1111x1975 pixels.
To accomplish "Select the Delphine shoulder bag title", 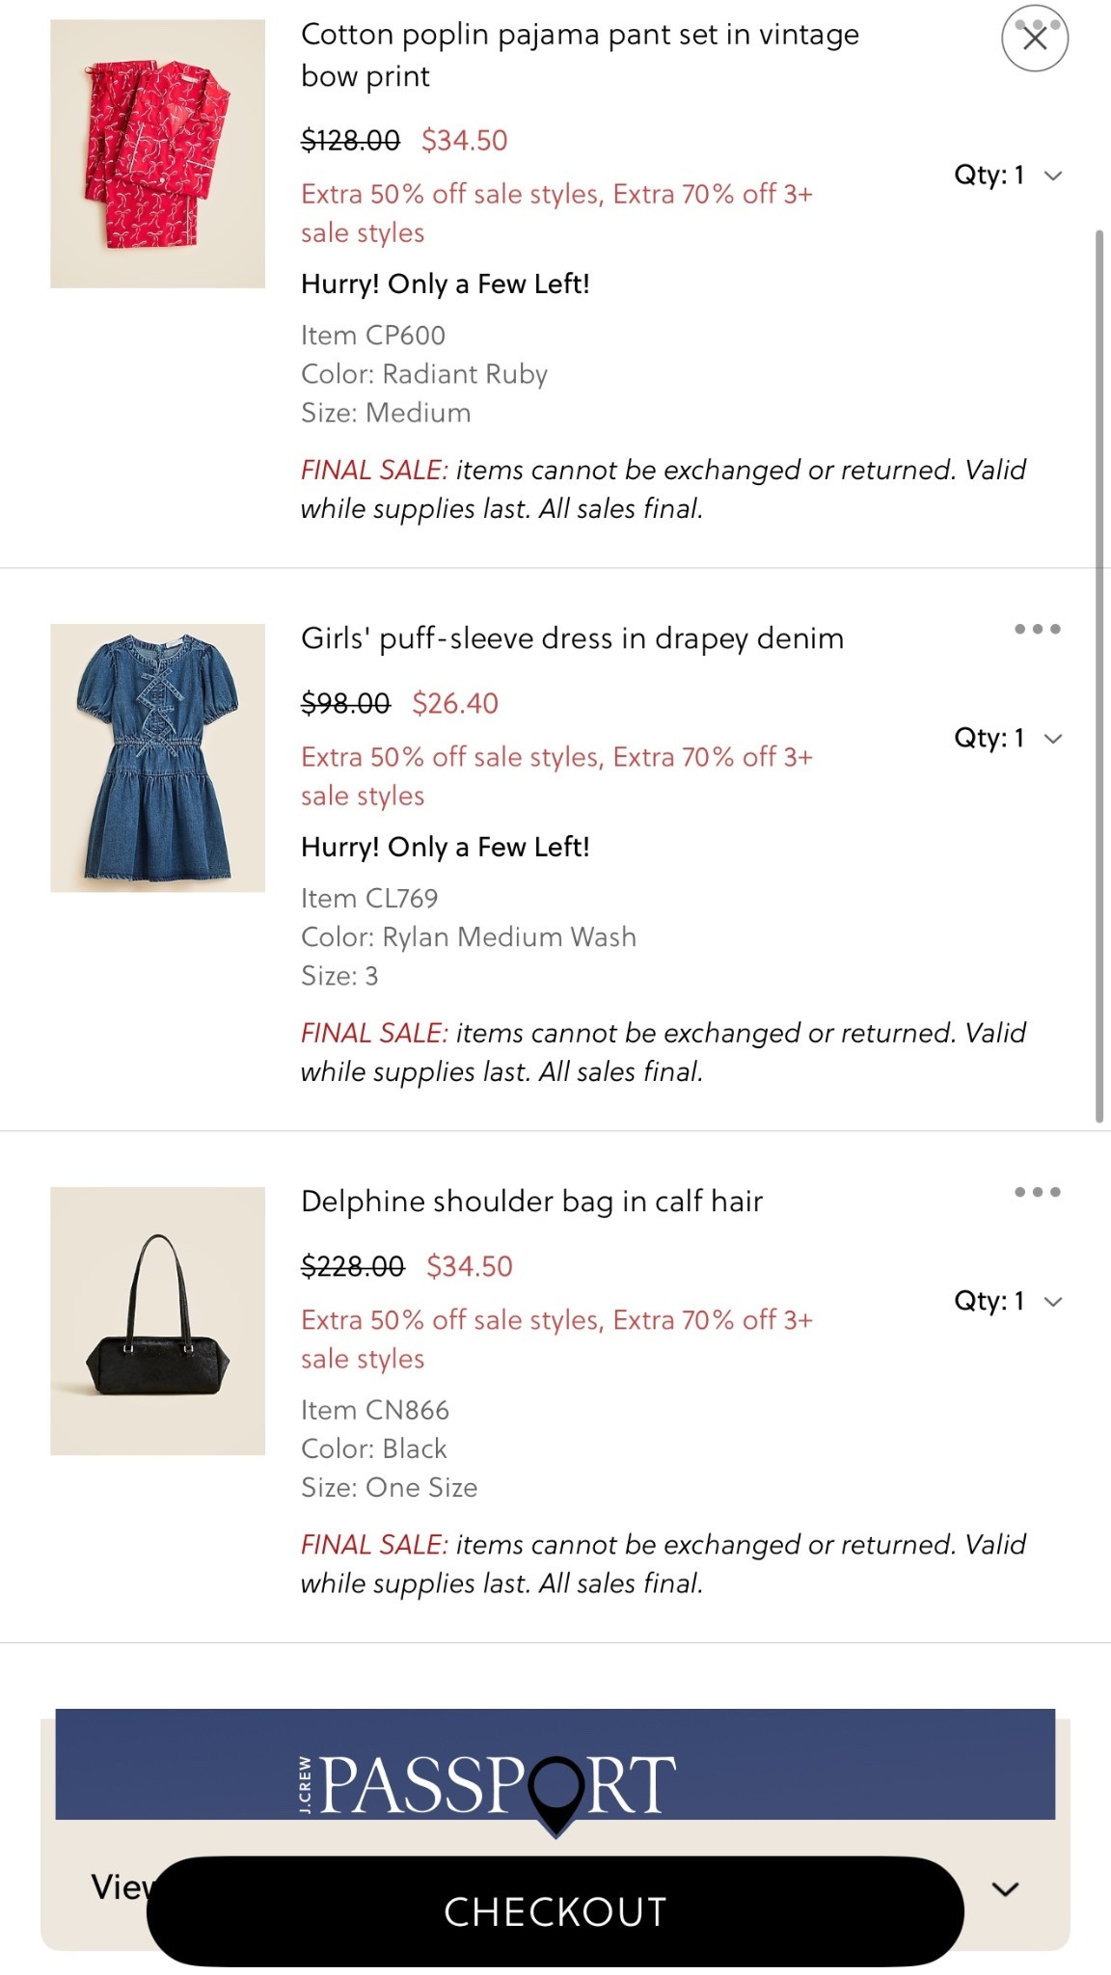I will point(530,1202).
